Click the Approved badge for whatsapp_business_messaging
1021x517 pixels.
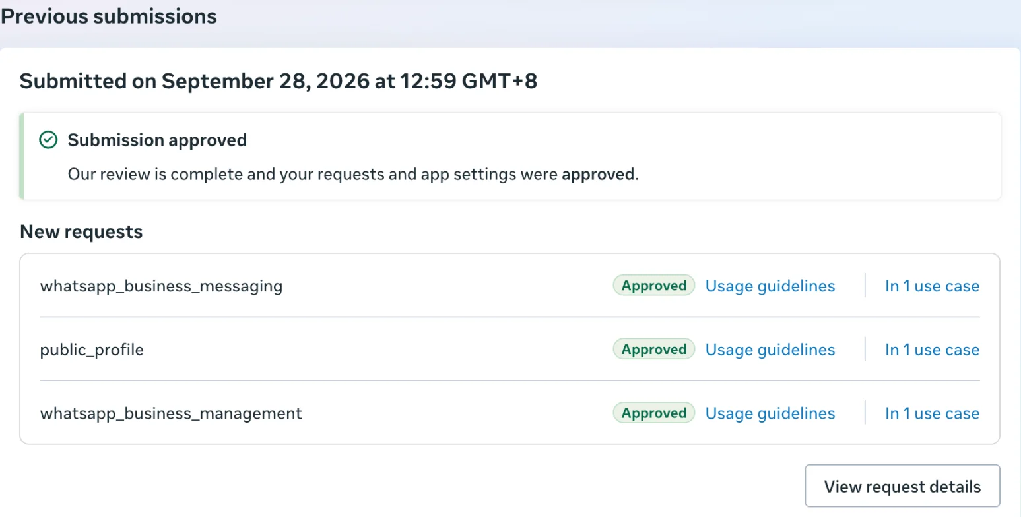click(x=654, y=286)
